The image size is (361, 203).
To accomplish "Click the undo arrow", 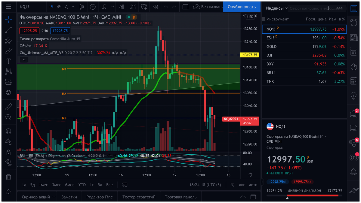I will tap(166, 7).
